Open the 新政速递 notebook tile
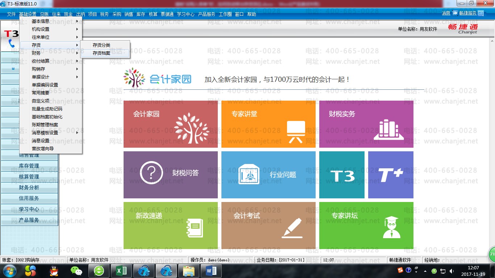 point(170,226)
